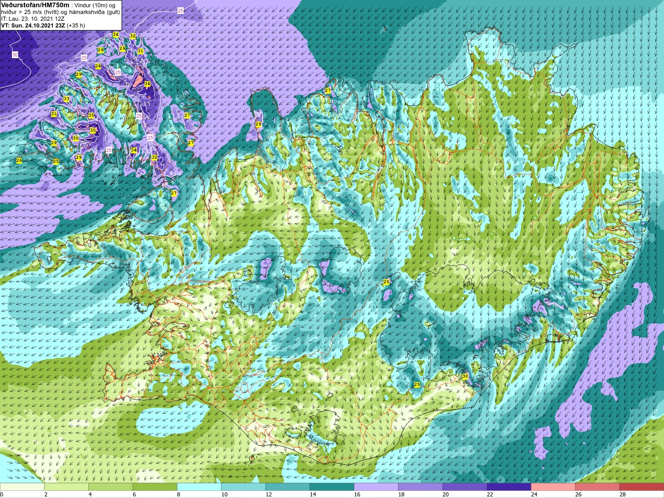Click the 24–26 m/s light pink scale swatch

pyautogui.click(x=553, y=487)
